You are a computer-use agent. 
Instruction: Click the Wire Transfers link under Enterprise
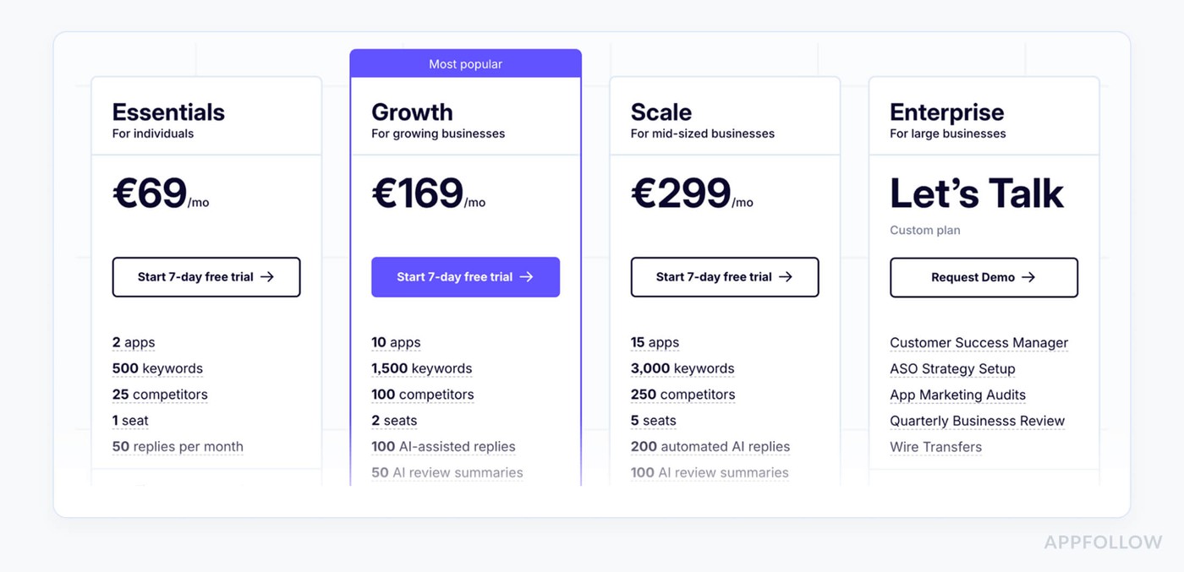(935, 446)
